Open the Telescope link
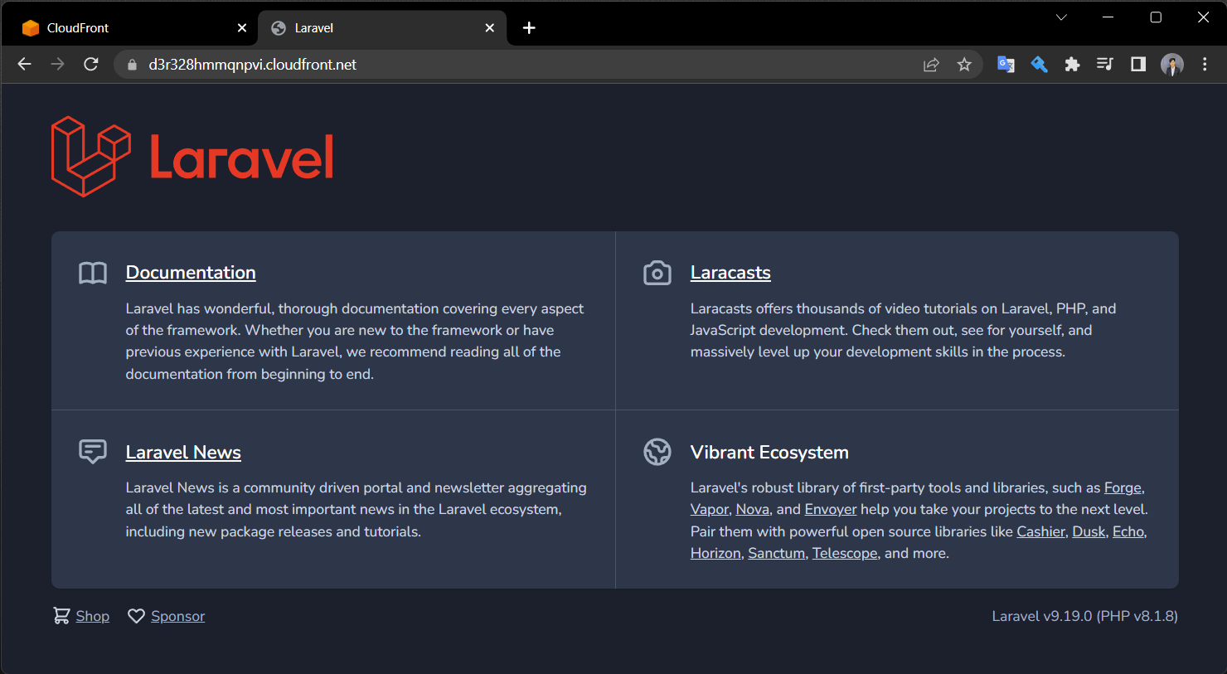Image resolution: width=1227 pixels, height=674 pixels. 845,553
